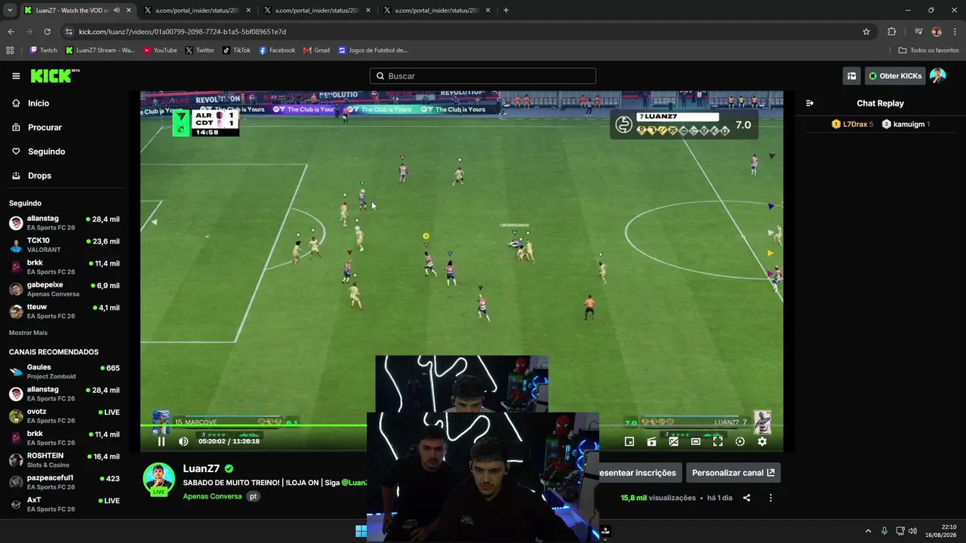Click the video progress bar

tap(462, 427)
